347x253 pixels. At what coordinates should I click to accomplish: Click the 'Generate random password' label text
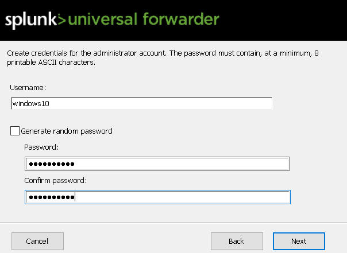coord(66,131)
